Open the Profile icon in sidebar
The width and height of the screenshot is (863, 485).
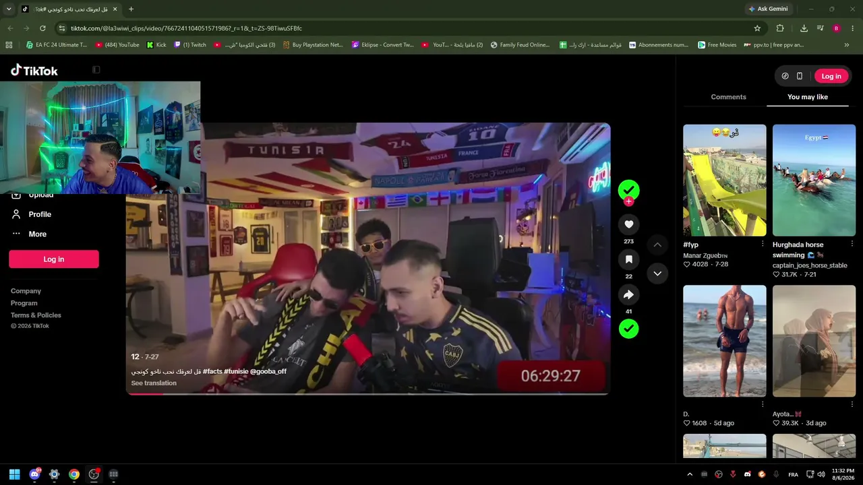[x=16, y=214]
